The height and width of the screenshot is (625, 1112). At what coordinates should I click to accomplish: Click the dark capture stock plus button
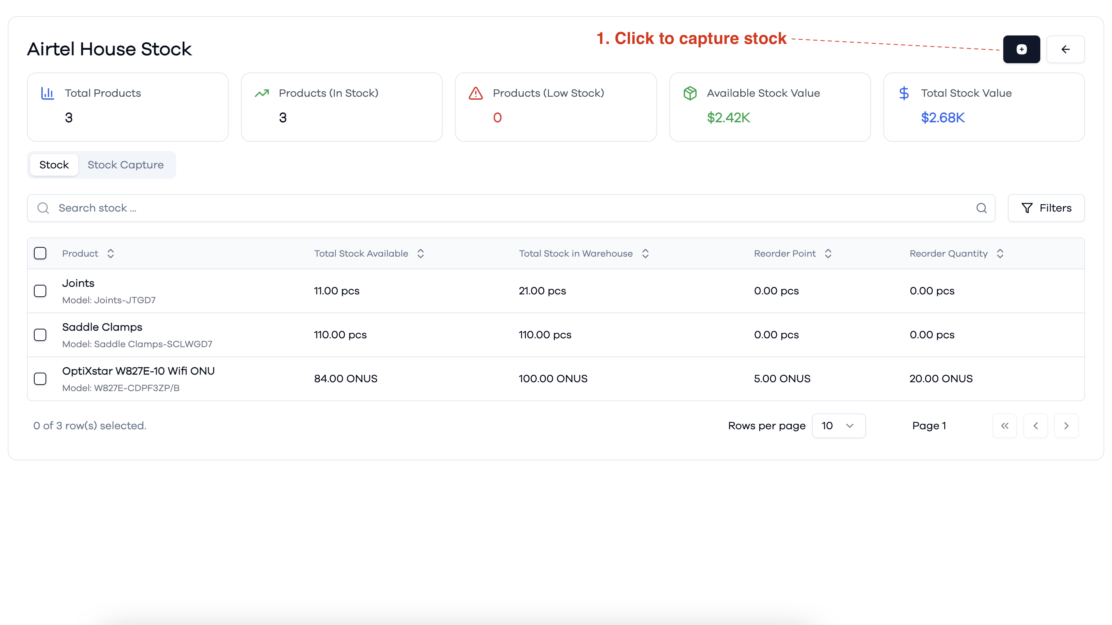(1021, 49)
